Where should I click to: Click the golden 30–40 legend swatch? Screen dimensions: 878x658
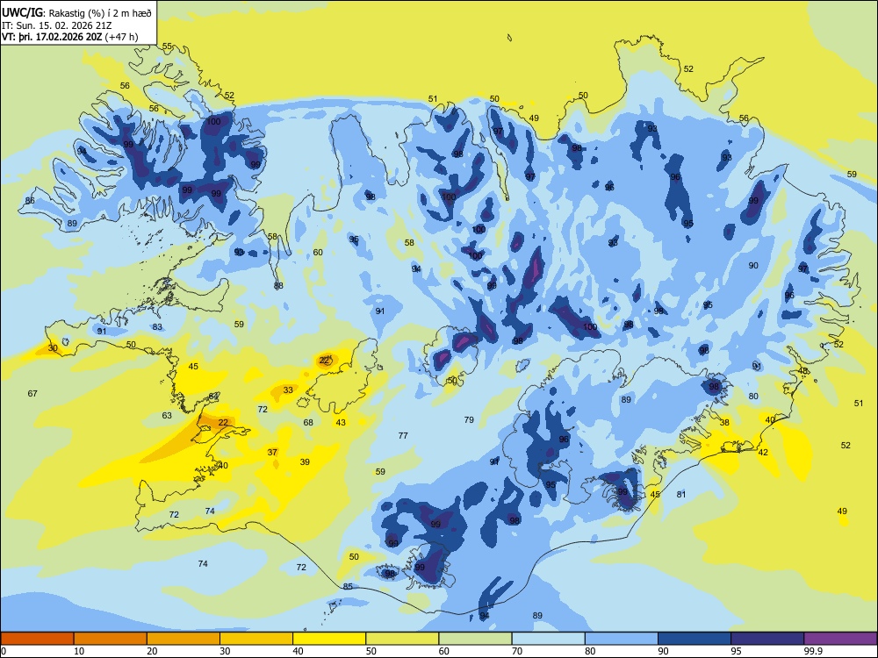point(256,639)
